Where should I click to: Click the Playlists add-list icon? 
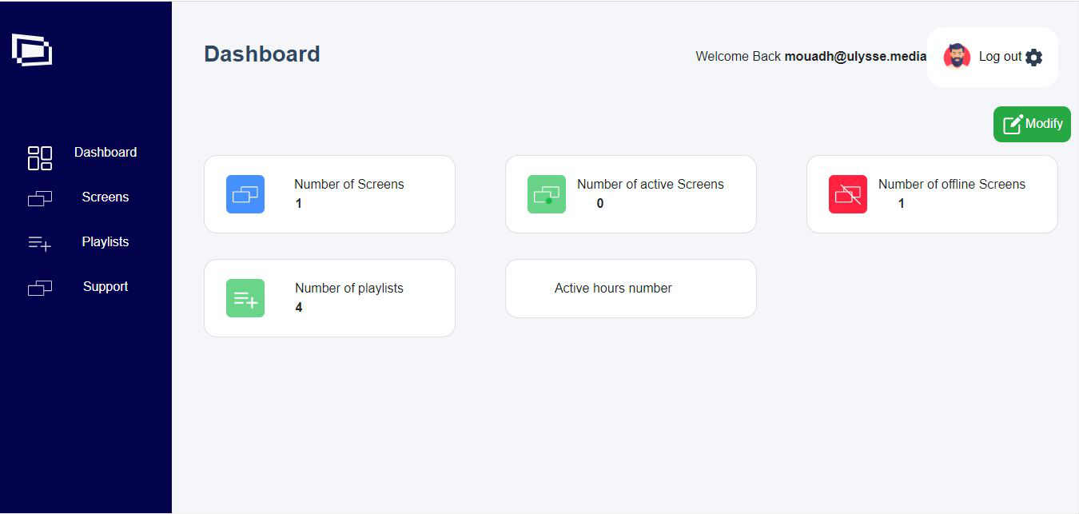[x=40, y=243]
